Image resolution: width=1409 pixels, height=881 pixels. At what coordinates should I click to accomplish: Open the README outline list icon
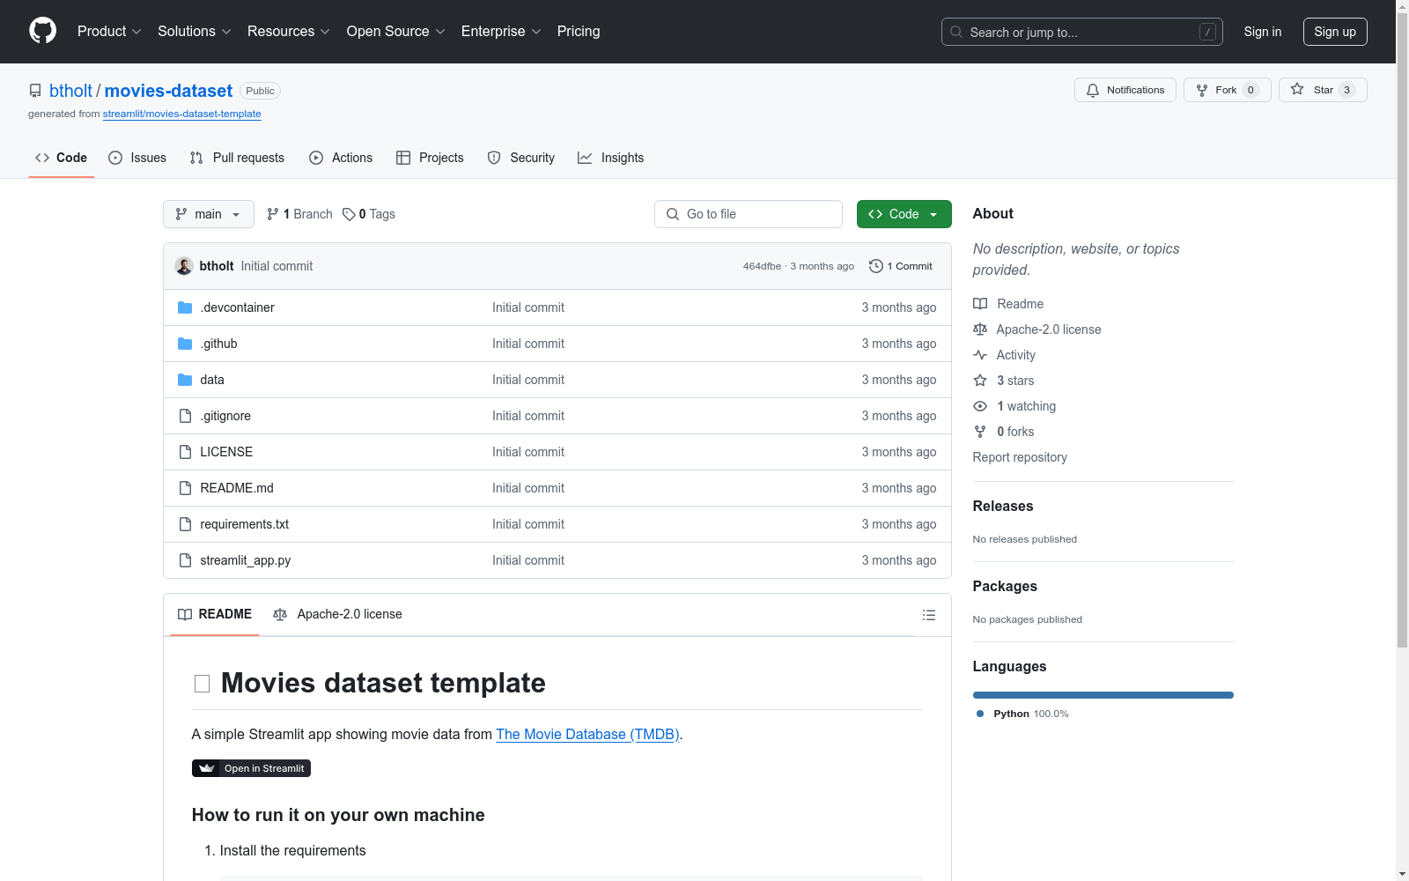click(929, 615)
